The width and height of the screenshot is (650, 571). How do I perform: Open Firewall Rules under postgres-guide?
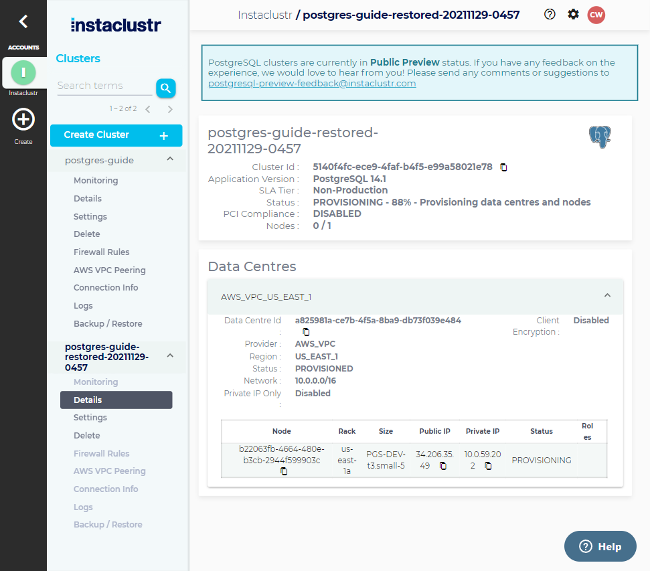[101, 252]
